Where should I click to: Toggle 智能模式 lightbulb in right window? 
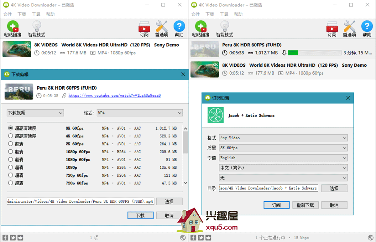click(225, 26)
